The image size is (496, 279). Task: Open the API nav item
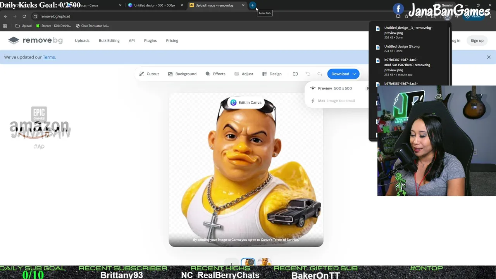point(132,40)
